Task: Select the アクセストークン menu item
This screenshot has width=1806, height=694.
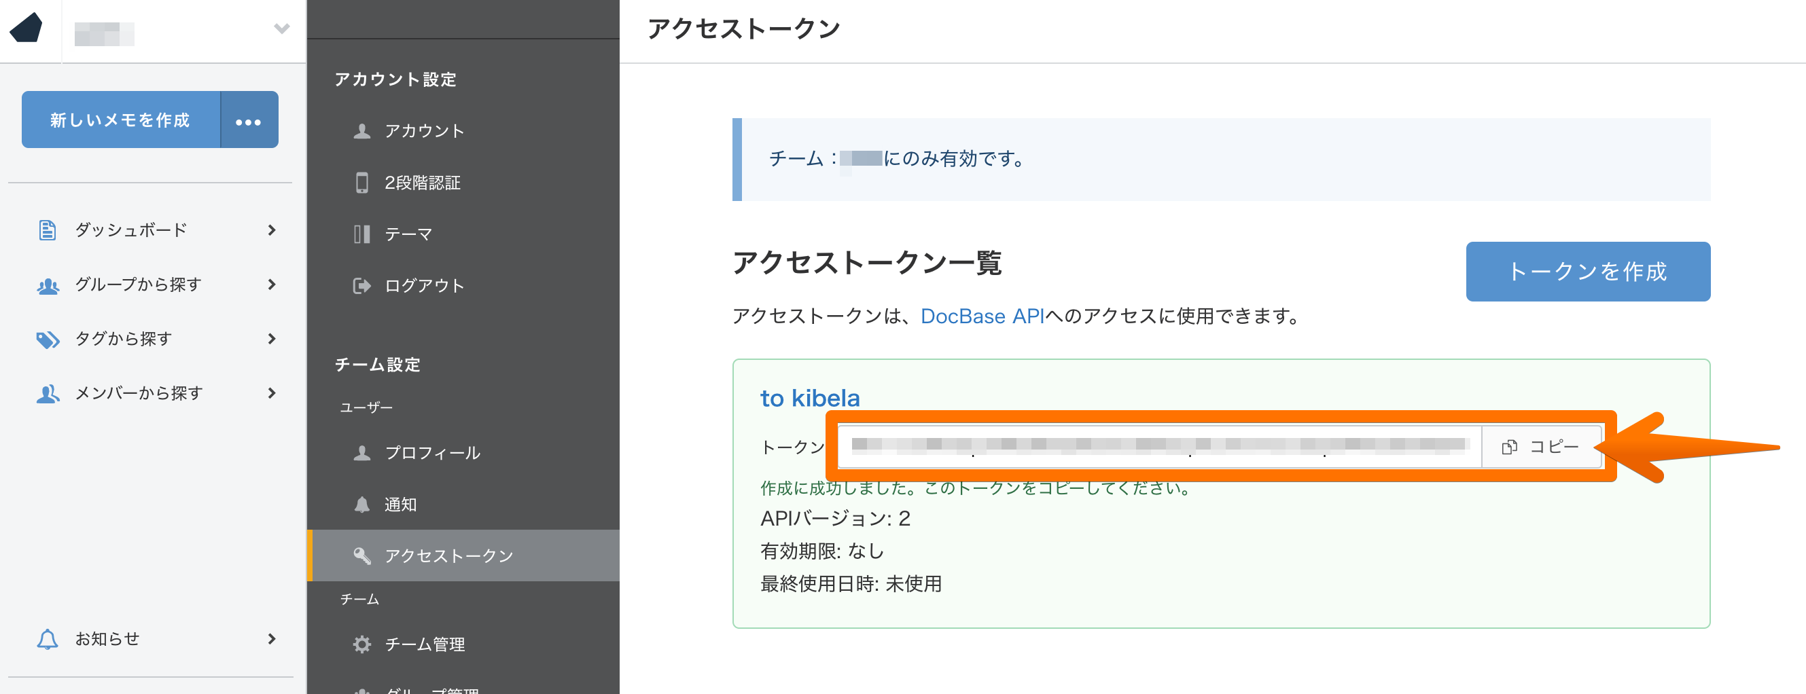Action: click(448, 556)
